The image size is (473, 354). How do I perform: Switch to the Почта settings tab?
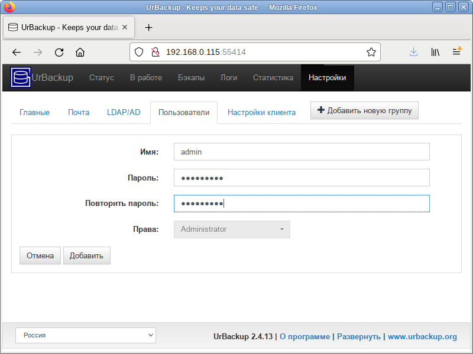[x=79, y=112]
